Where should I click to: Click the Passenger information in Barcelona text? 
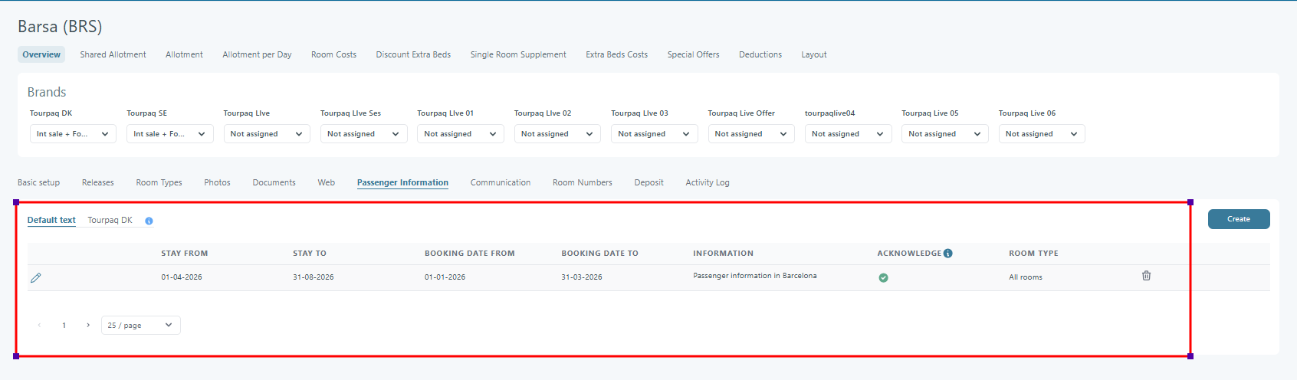[754, 276]
